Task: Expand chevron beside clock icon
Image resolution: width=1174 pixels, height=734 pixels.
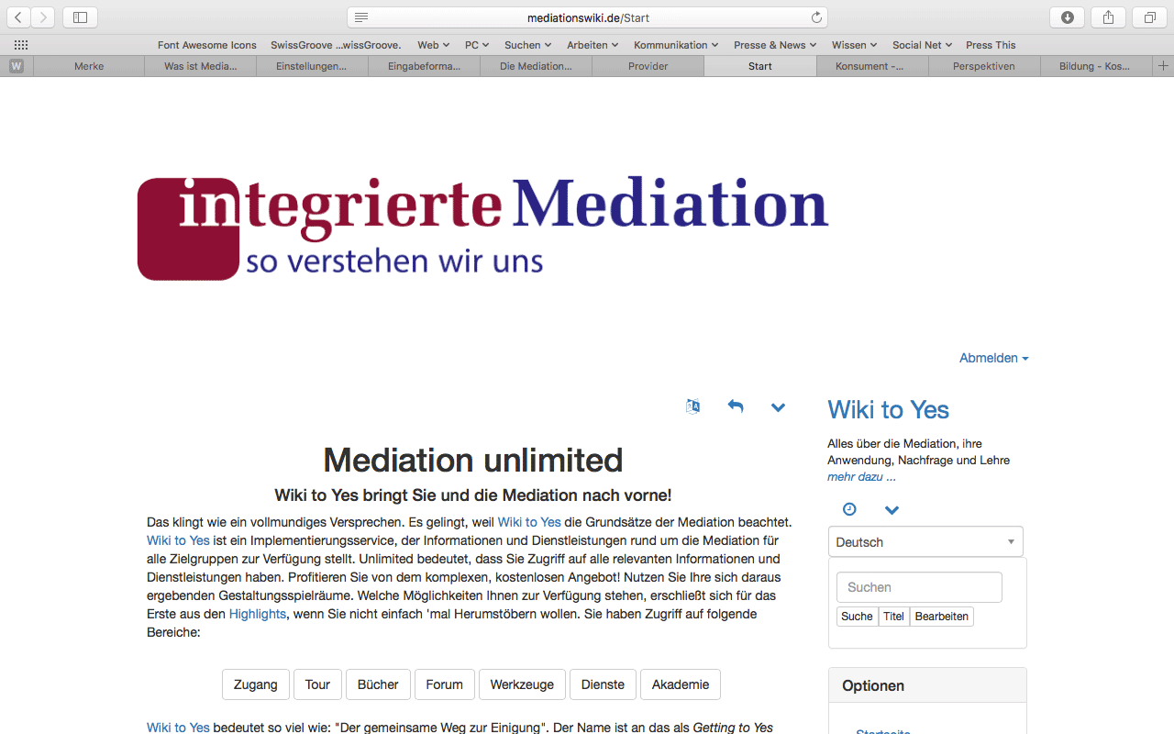Action: tap(892, 510)
